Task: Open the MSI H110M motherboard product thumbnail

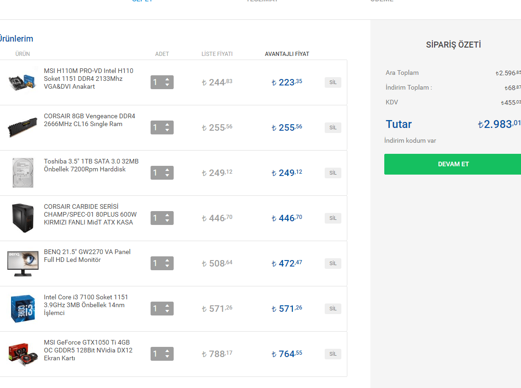Action: (22, 82)
